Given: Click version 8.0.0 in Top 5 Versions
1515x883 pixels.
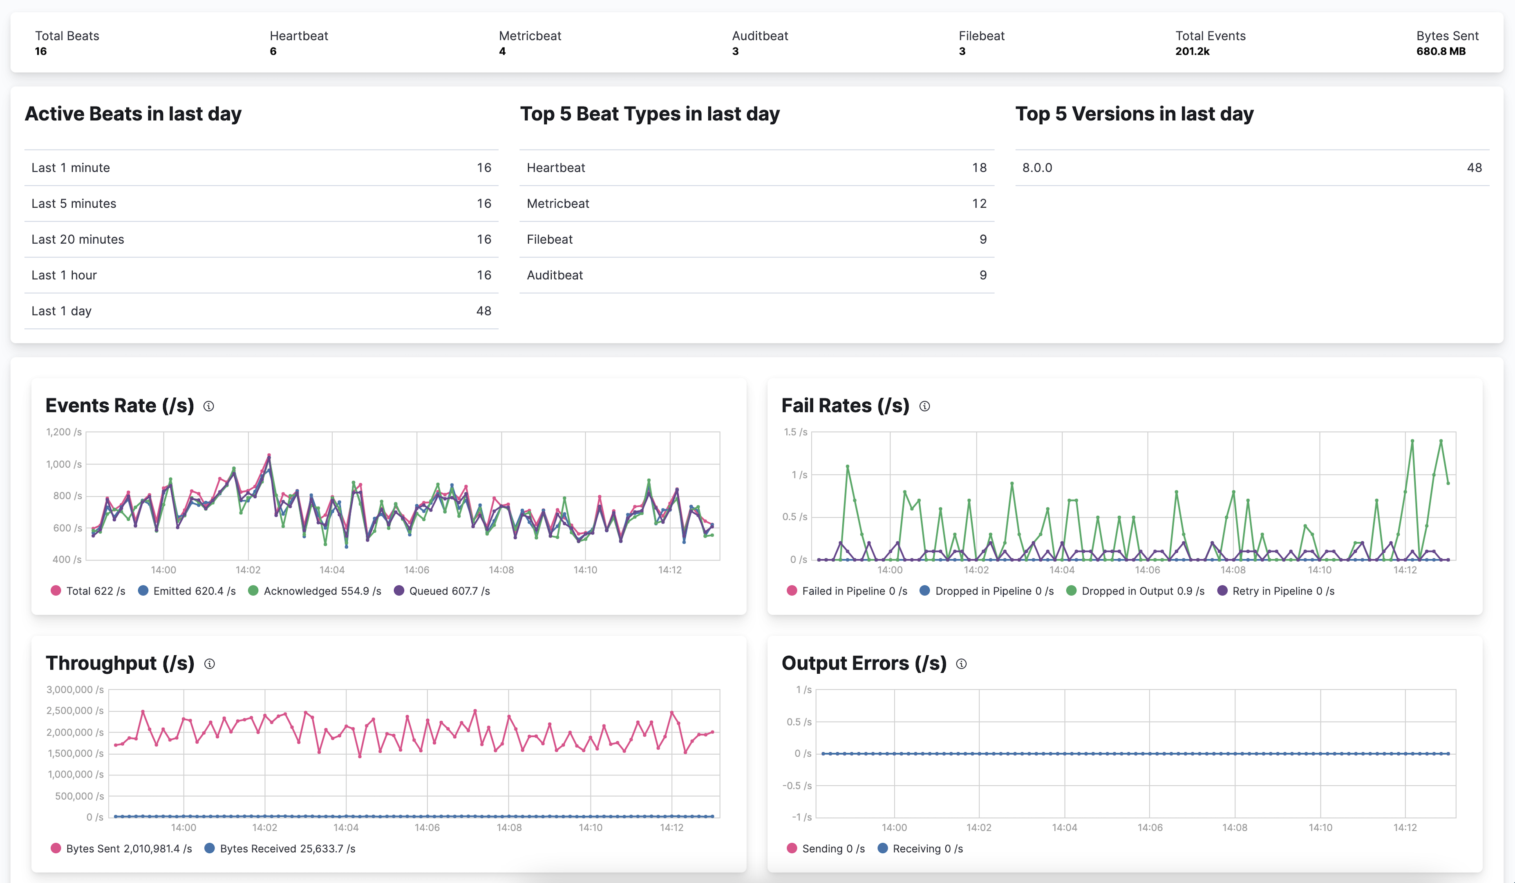Looking at the screenshot, I should (1252, 168).
